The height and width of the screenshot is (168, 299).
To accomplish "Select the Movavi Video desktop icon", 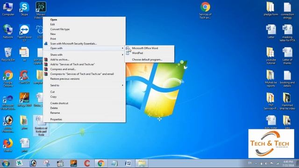I will pos(41,10).
